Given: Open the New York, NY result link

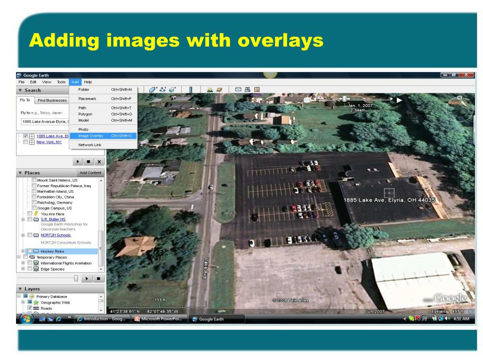Looking at the screenshot, I should point(49,142).
